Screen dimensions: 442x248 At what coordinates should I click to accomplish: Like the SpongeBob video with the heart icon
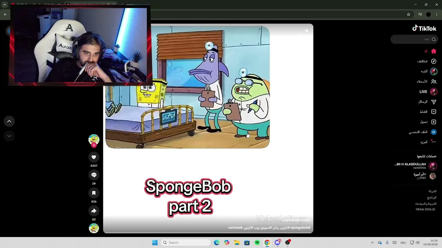pos(94,157)
